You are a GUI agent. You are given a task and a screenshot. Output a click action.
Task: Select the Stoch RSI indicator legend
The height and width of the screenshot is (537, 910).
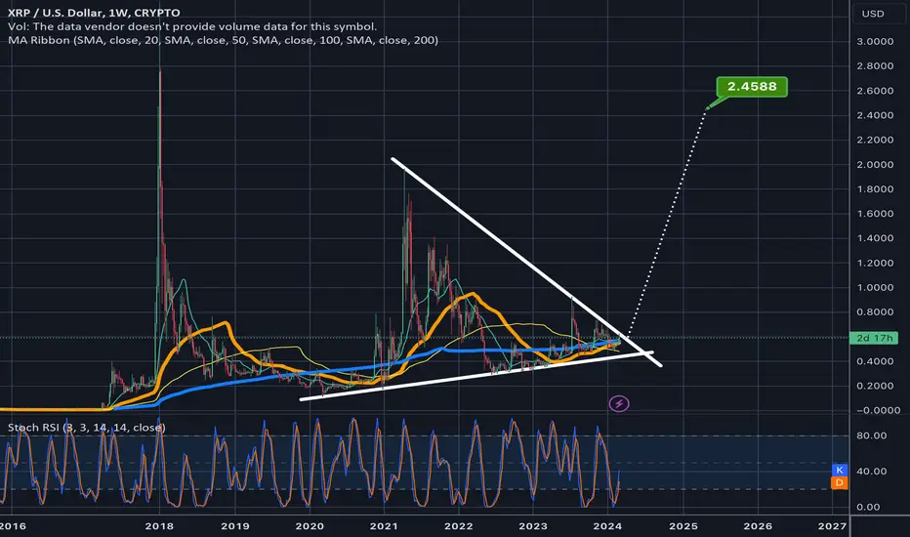pos(87,428)
